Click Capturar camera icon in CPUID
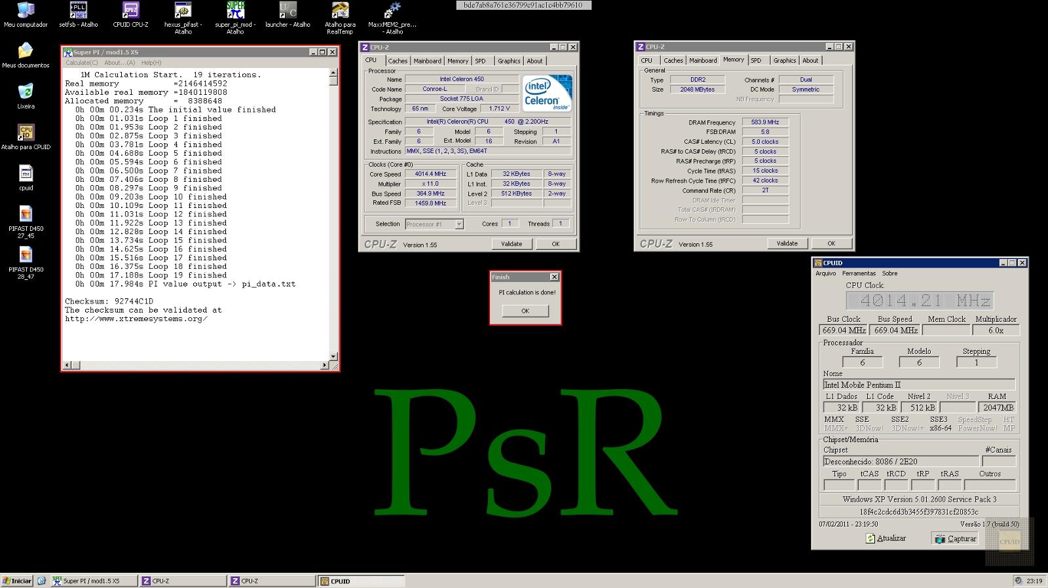The width and height of the screenshot is (1048, 588). 941,539
